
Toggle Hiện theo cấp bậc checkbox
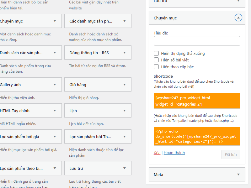[x=156, y=67]
